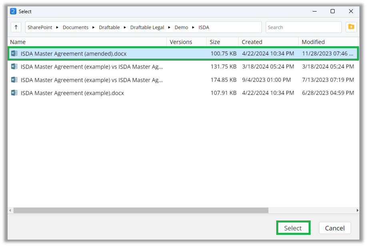This screenshot has width=367, height=246.
Task: Minimize the Select dialog window
Action: click(315, 11)
